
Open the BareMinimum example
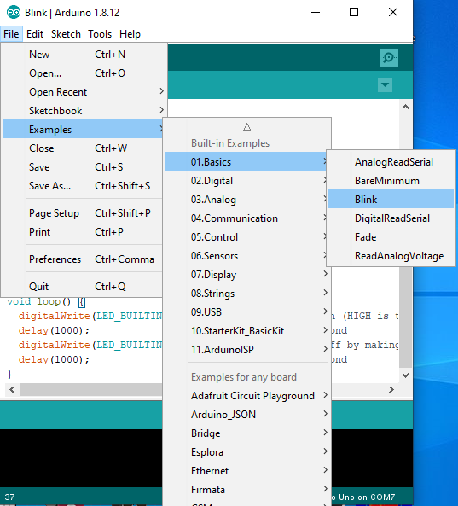[391, 180]
